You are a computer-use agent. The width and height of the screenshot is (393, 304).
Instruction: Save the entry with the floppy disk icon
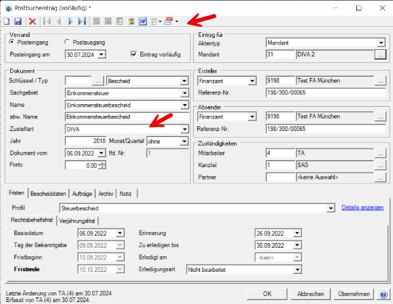click(18, 22)
